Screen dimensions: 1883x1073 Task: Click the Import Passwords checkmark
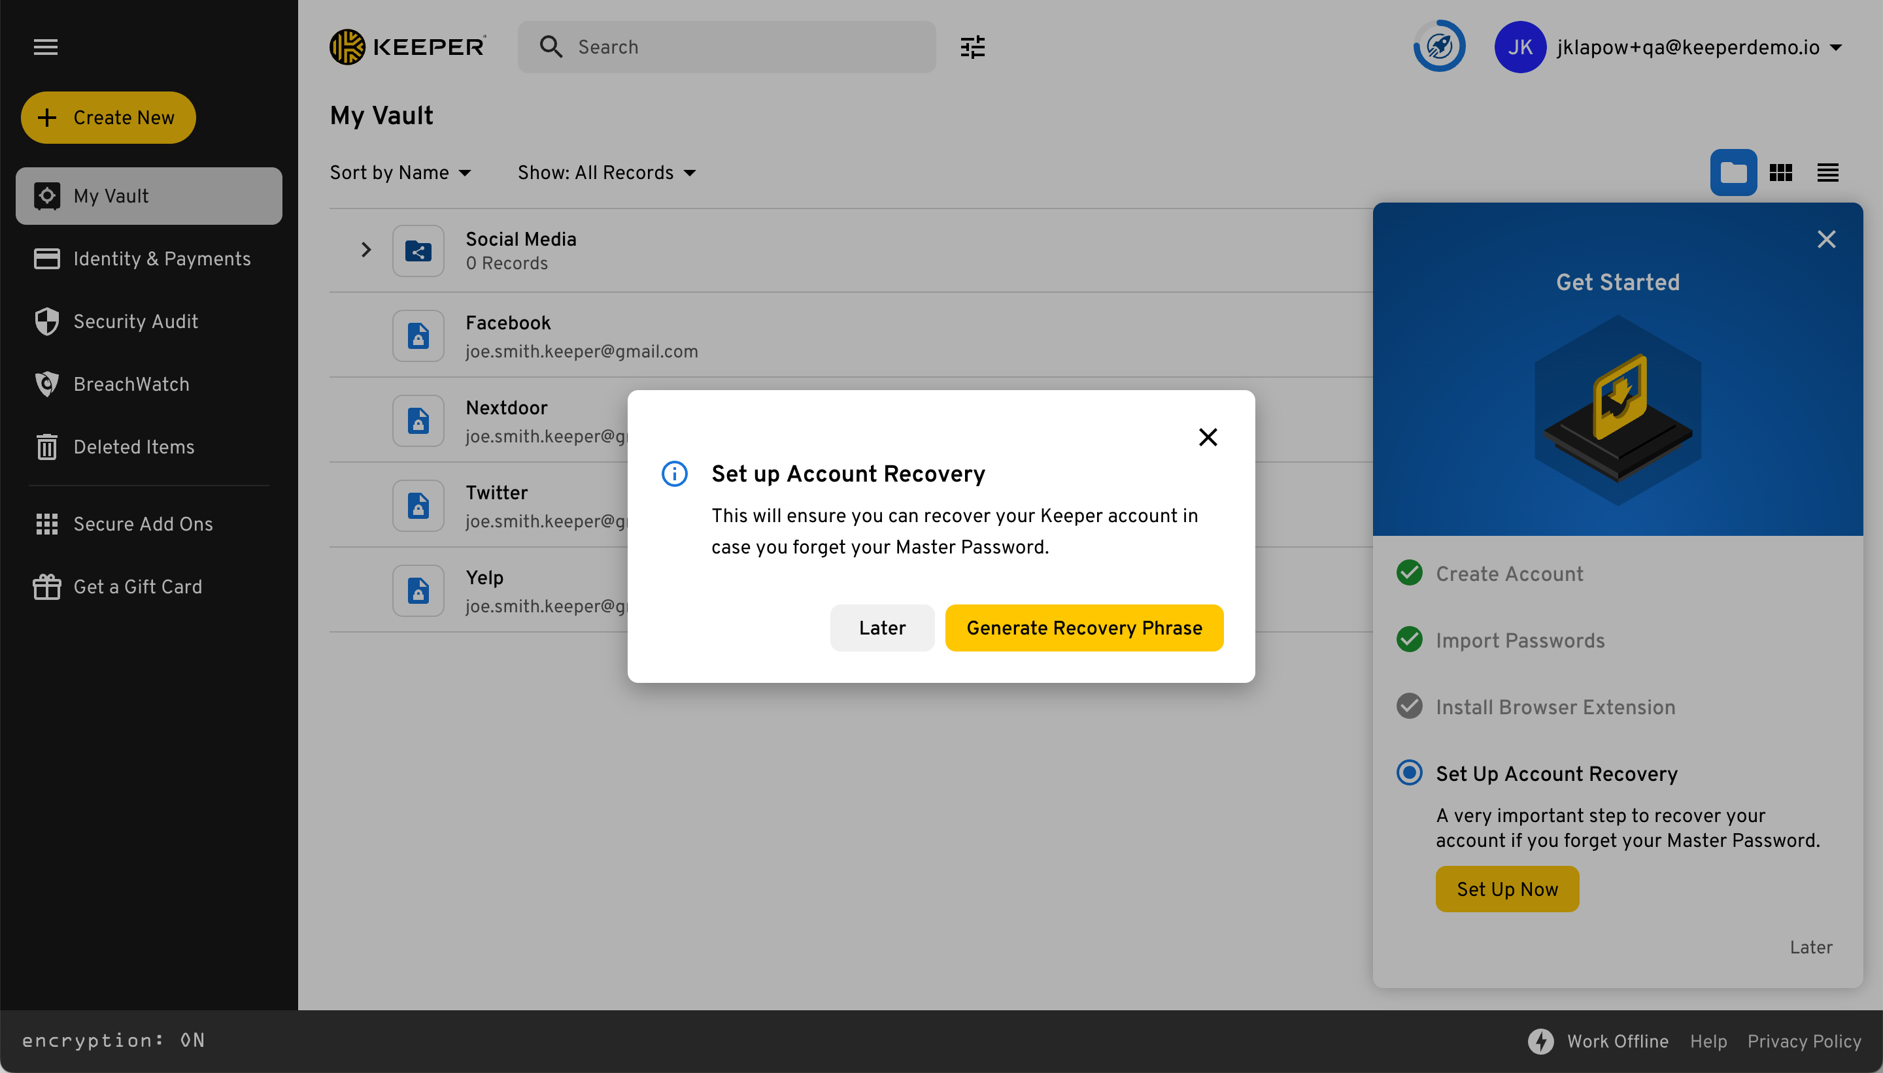pos(1409,640)
